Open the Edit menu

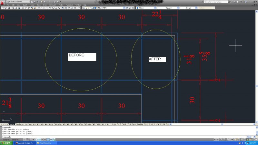(13, 5)
